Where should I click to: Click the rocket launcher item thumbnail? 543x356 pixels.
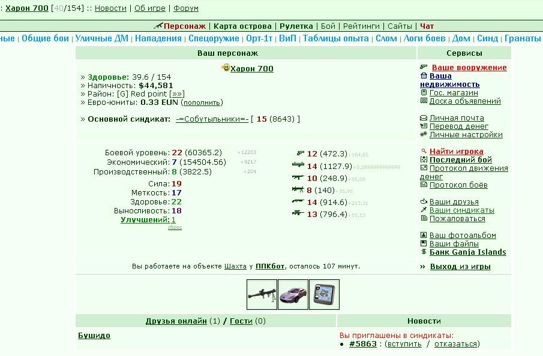click(x=262, y=294)
